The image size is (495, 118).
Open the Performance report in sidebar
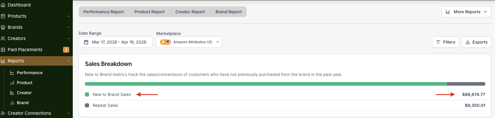(x=30, y=73)
